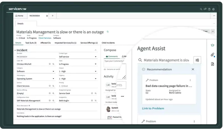Screen dimensions: 223x129
Task: Open the Category Software dropdown
Action: [36, 71]
